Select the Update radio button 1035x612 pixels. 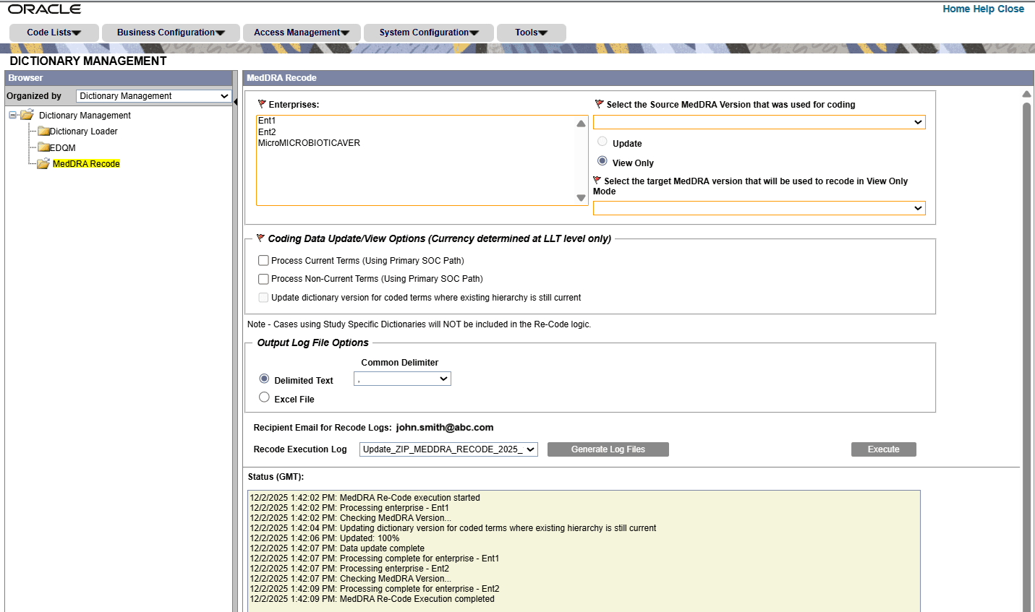point(602,142)
